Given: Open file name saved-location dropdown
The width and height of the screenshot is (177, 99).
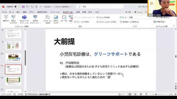Looking at the screenshot, I should coord(70,7).
